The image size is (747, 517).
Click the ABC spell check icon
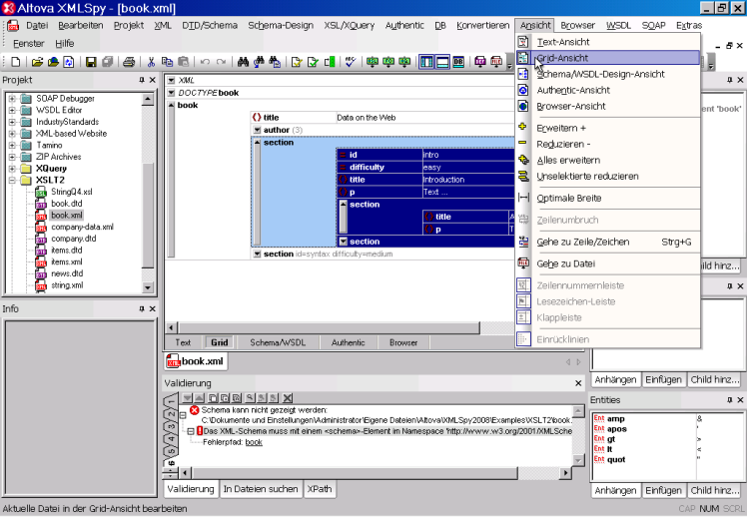coord(351,62)
